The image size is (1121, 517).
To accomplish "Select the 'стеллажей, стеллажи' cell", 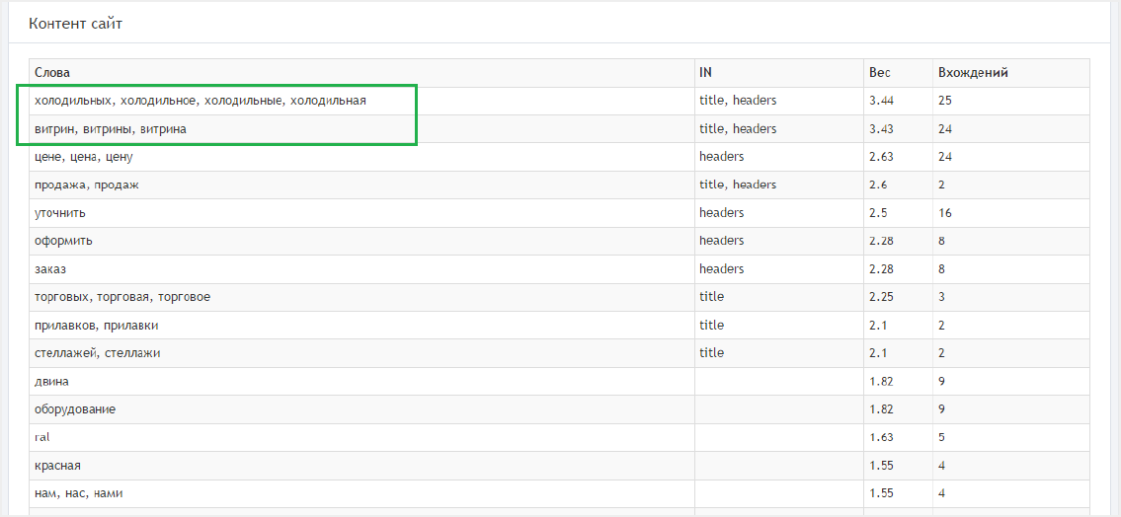I will click(361, 353).
